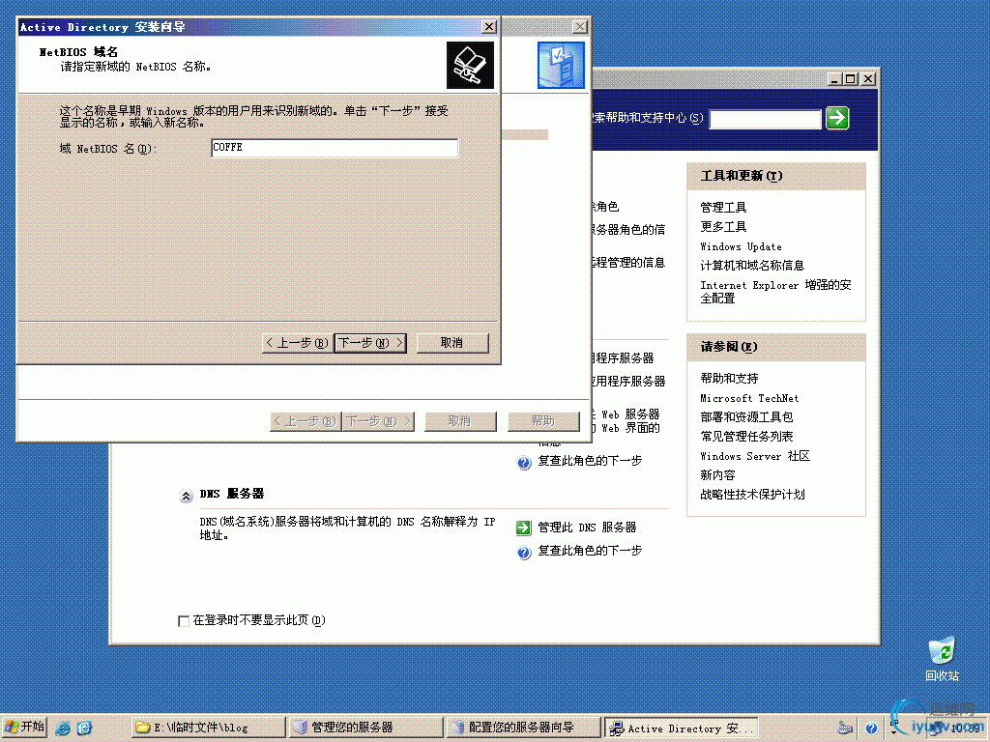
Task: Click 取消 in Active Directory wizard
Action: [x=452, y=343]
